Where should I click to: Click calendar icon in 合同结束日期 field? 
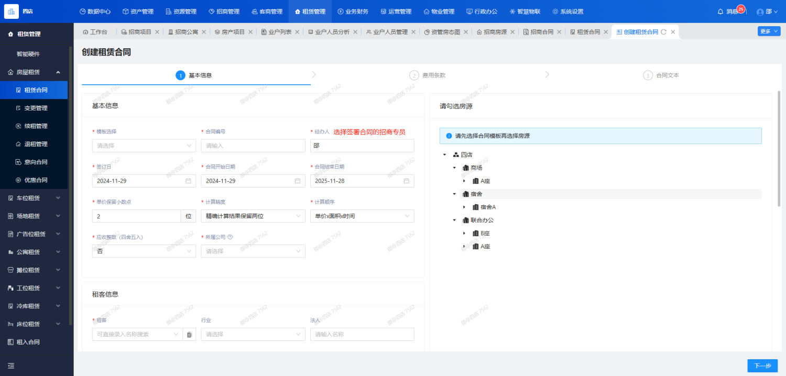(x=406, y=181)
